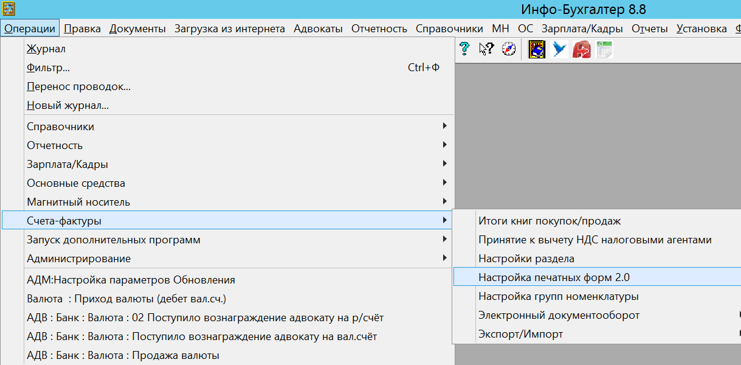Select Перенос проводок... entry
This screenshot has height=365, width=741.
(228, 86)
